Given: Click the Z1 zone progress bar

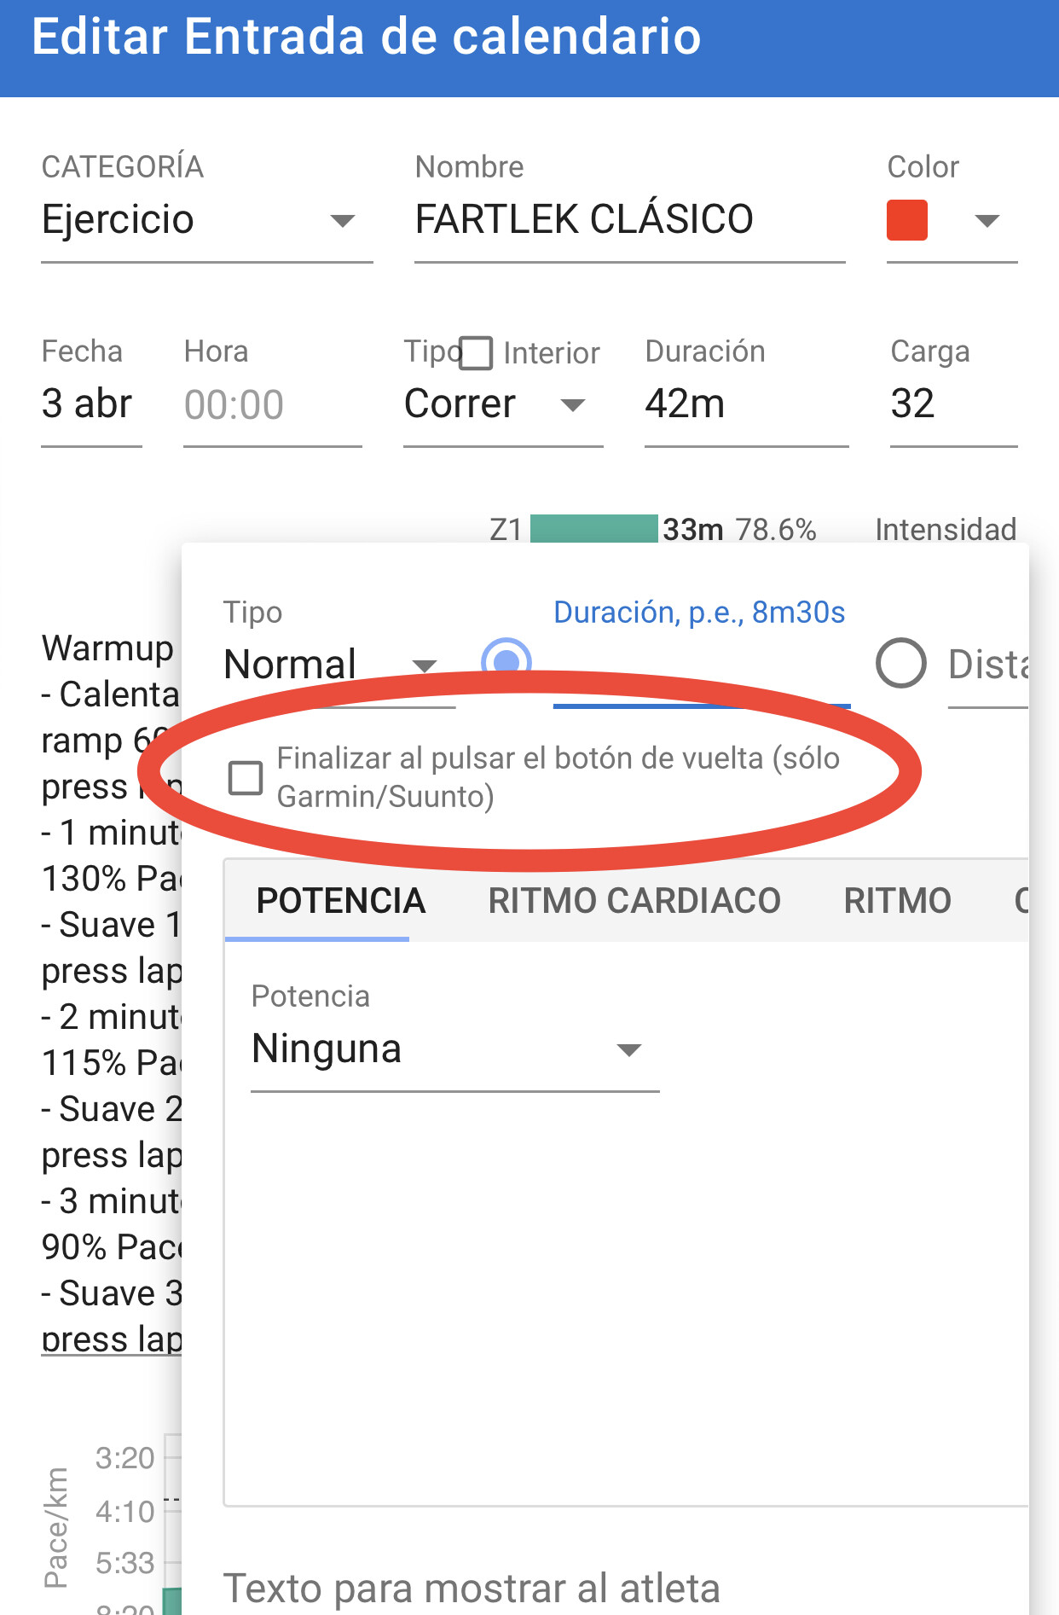Looking at the screenshot, I should coord(594,529).
